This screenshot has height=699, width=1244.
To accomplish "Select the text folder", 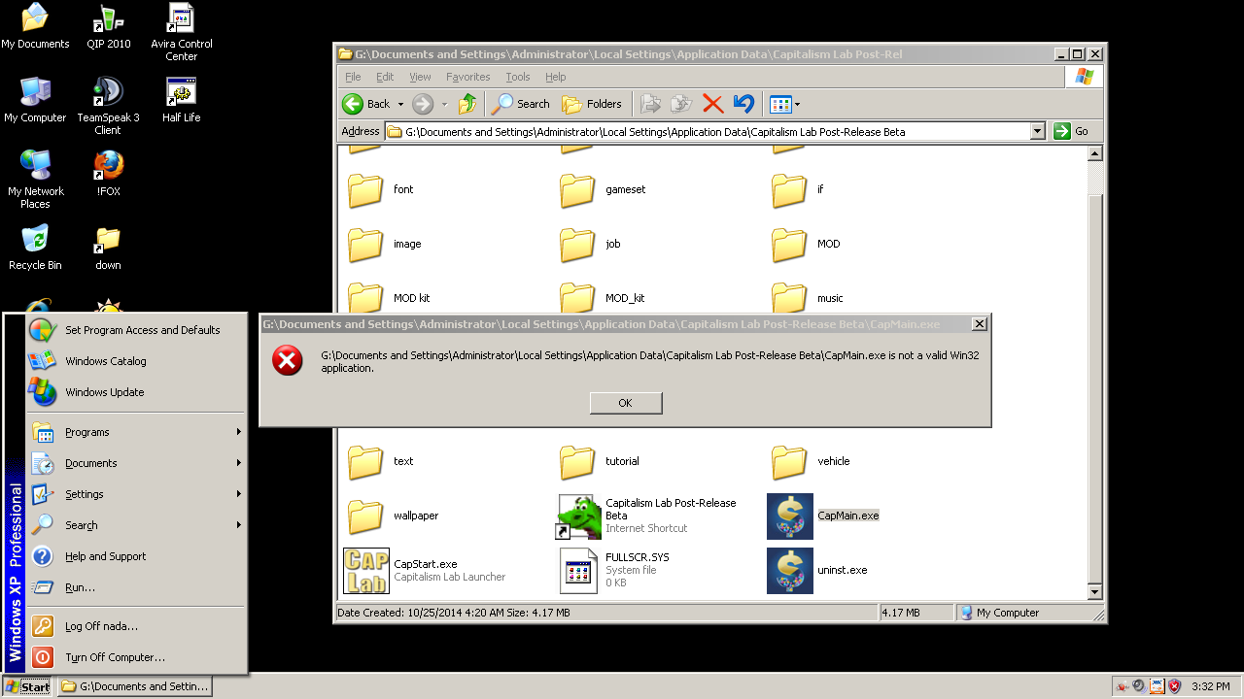I will point(381,462).
